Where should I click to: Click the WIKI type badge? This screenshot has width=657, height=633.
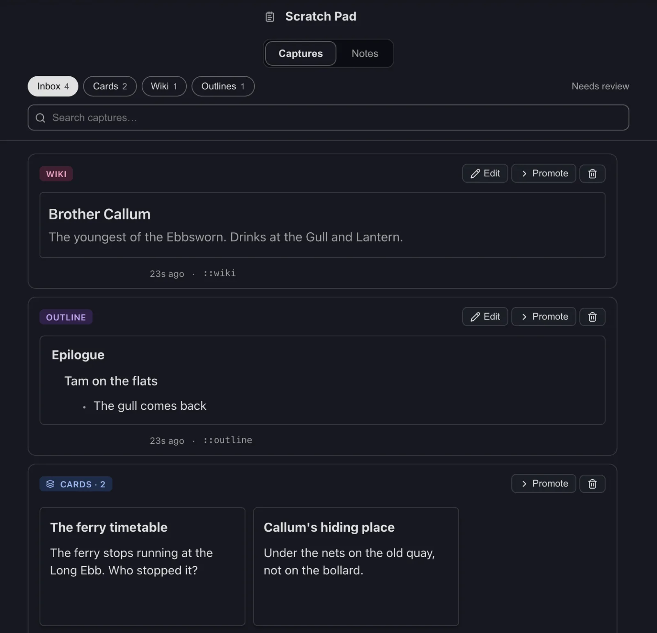[56, 174]
